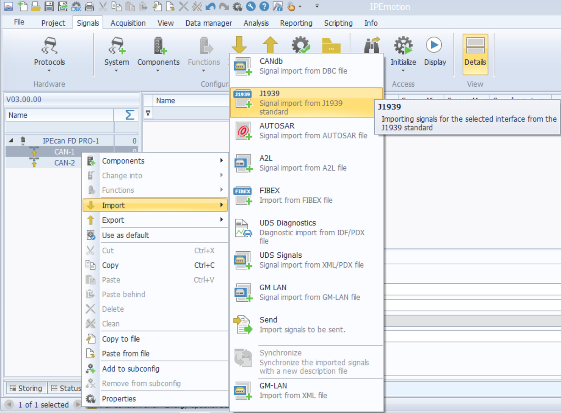Expand the Export submenu in context menu
561x413 pixels.
tap(155, 220)
